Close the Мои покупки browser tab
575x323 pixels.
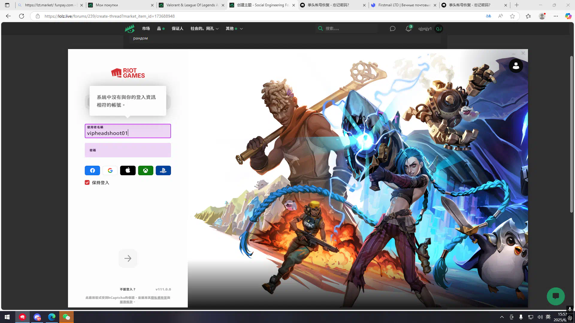[152, 5]
